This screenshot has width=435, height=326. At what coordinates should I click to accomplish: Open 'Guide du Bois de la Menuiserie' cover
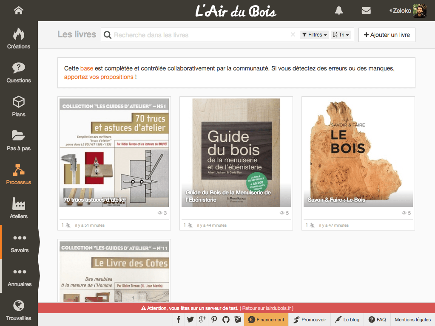[236, 153]
